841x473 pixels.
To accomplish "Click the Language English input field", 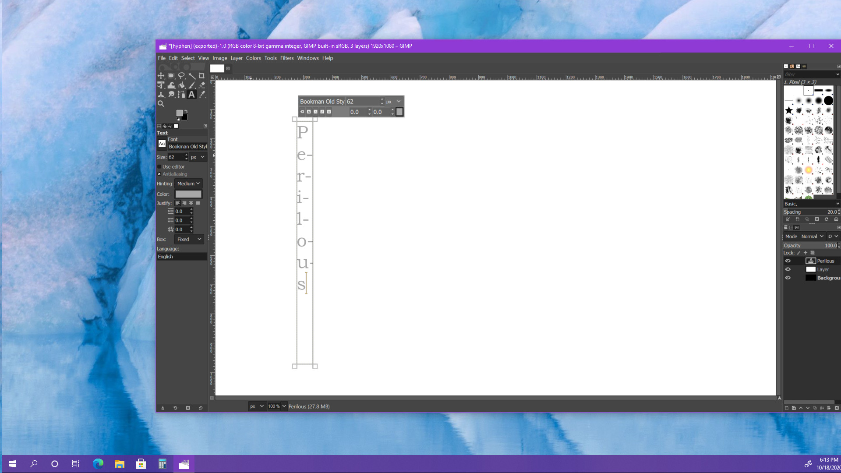I will point(182,257).
